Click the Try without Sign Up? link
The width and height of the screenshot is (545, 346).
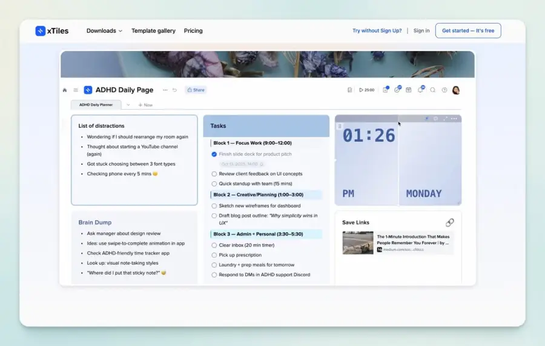coord(377,31)
